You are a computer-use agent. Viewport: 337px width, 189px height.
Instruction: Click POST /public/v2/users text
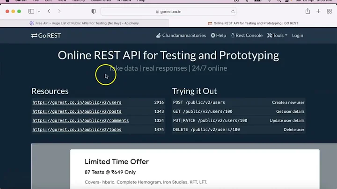coord(199,102)
